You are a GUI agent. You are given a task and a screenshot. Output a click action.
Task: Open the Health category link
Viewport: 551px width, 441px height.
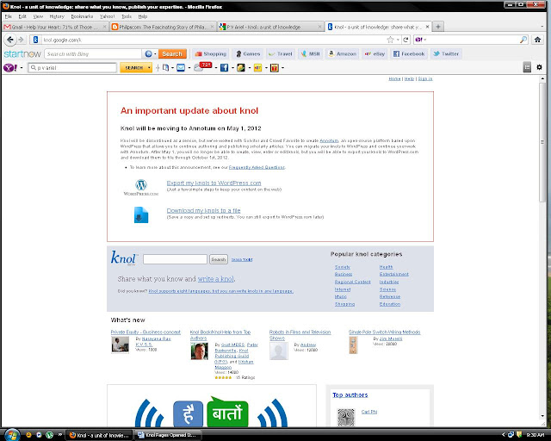[386, 267]
